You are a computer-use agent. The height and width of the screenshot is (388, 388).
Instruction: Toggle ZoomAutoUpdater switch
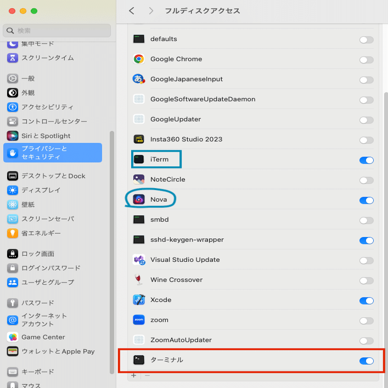[x=367, y=341]
